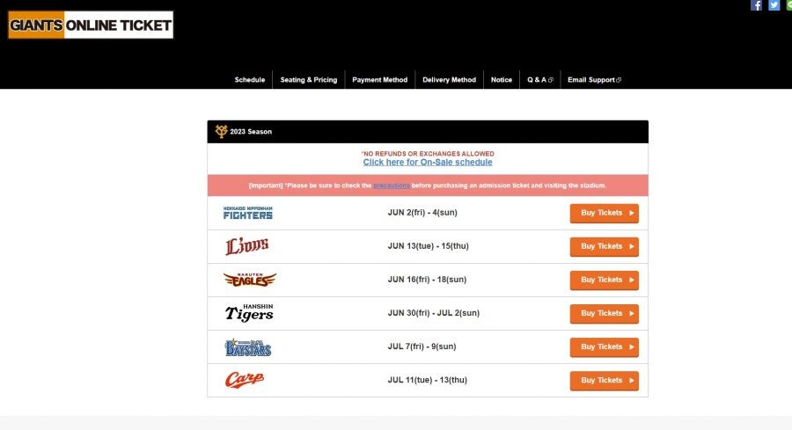Image resolution: width=792 pixels, height=430 pixels.
Task: Open Delivery Method page
Action: pos(449,80)
